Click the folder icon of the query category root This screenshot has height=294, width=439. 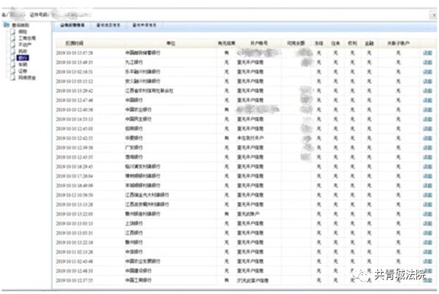pyautogui.click(x=7, y=25)
